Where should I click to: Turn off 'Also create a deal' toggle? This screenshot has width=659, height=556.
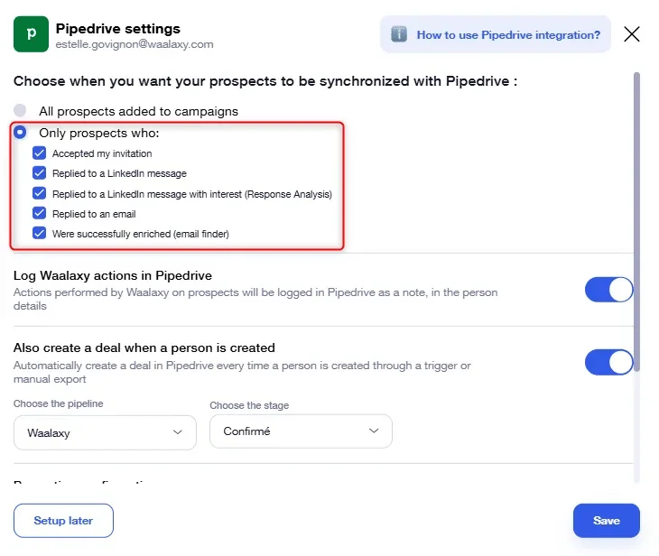coord(609,362)
